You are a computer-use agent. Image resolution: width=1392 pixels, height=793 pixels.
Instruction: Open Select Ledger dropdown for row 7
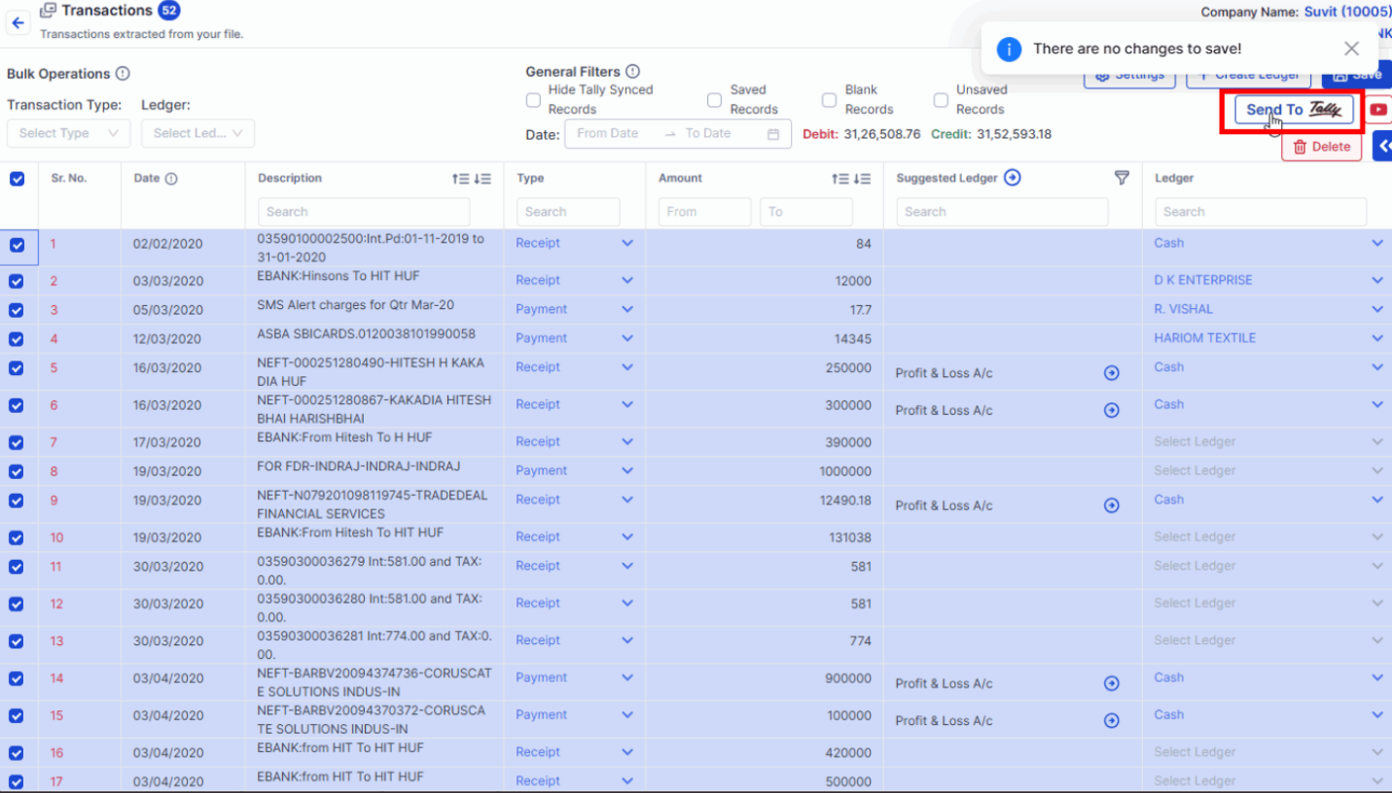point(1267,441)
